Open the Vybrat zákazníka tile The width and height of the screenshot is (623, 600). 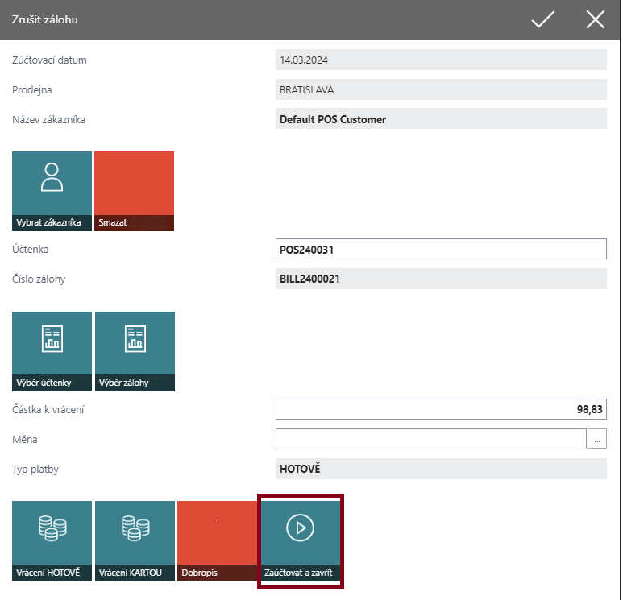click(x=52, y=191)
